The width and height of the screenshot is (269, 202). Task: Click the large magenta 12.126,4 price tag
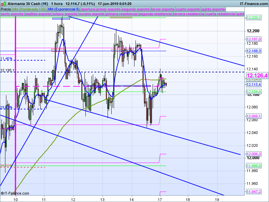point(257,75)
